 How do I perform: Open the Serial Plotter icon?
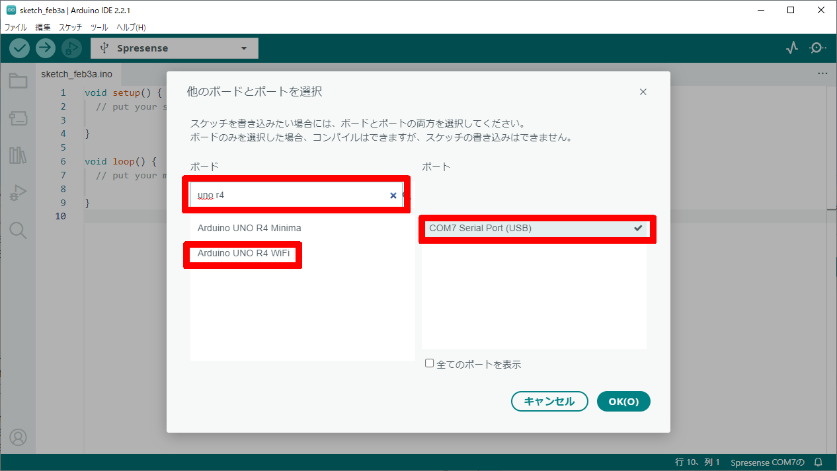pyautogui.click(x=792, y=48)
